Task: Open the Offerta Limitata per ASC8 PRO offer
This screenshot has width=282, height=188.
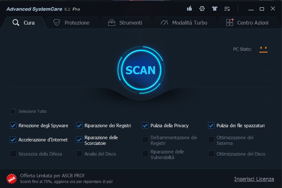Action: click(x=52, y=176)
